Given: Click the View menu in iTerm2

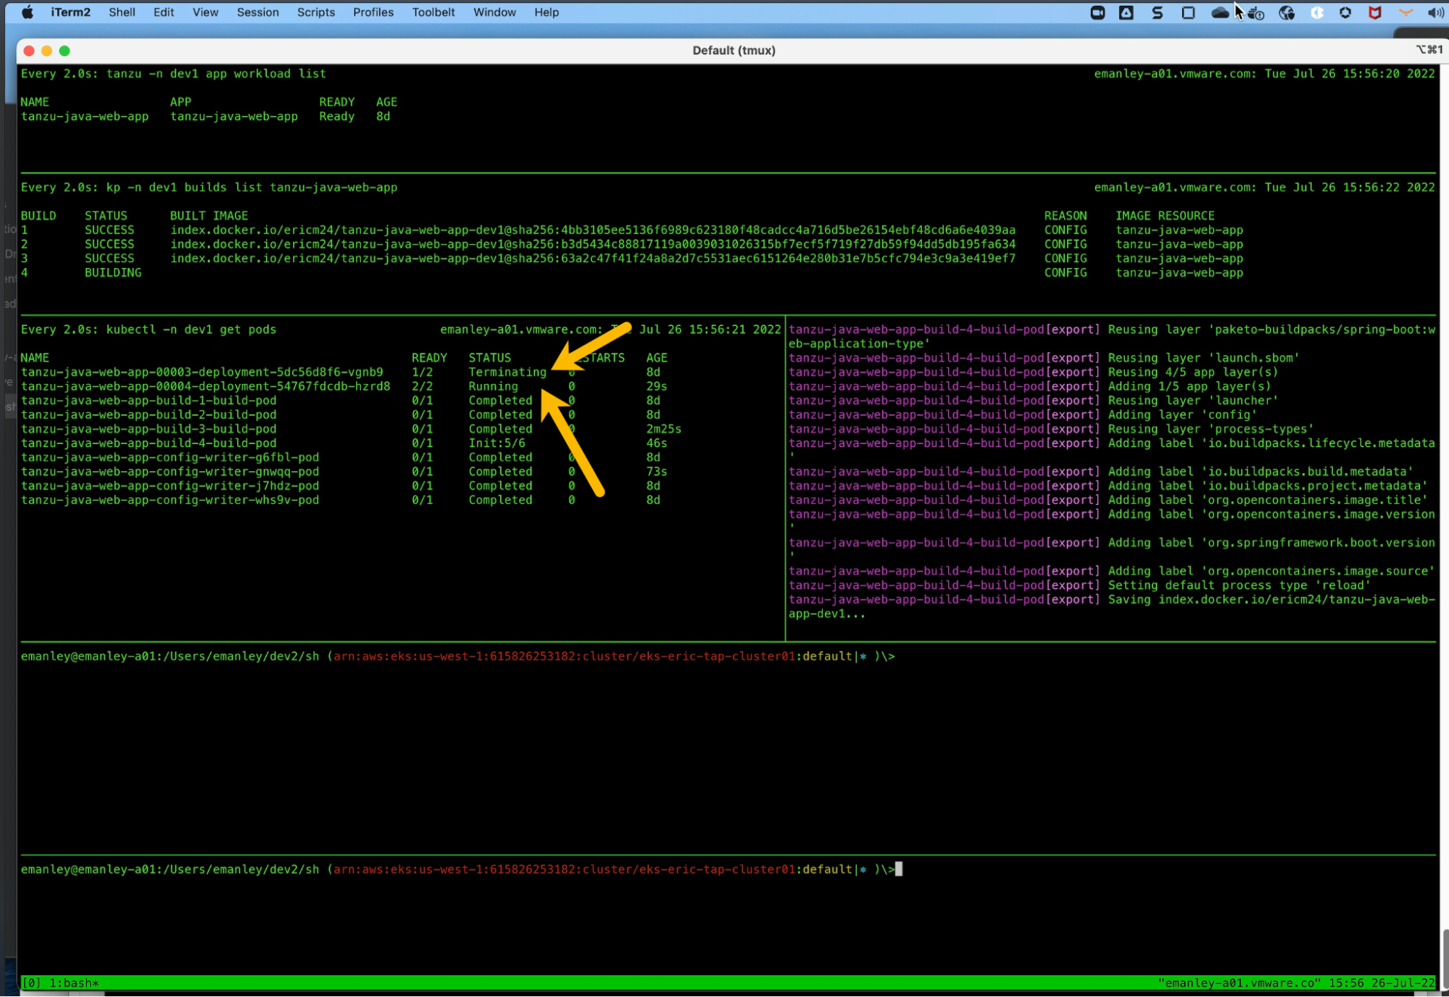Looking at the screenshot, I should (x=205, y=12).
